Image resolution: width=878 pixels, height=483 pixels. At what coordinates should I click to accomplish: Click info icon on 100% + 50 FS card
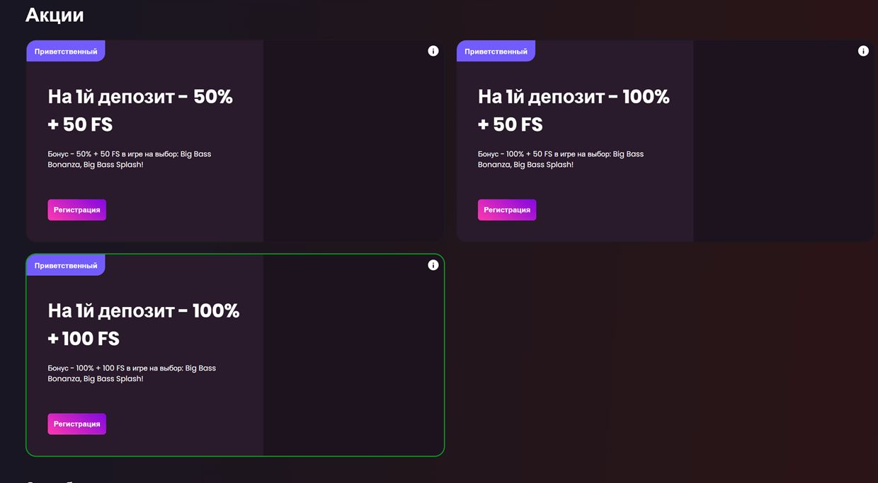(863, 51)
